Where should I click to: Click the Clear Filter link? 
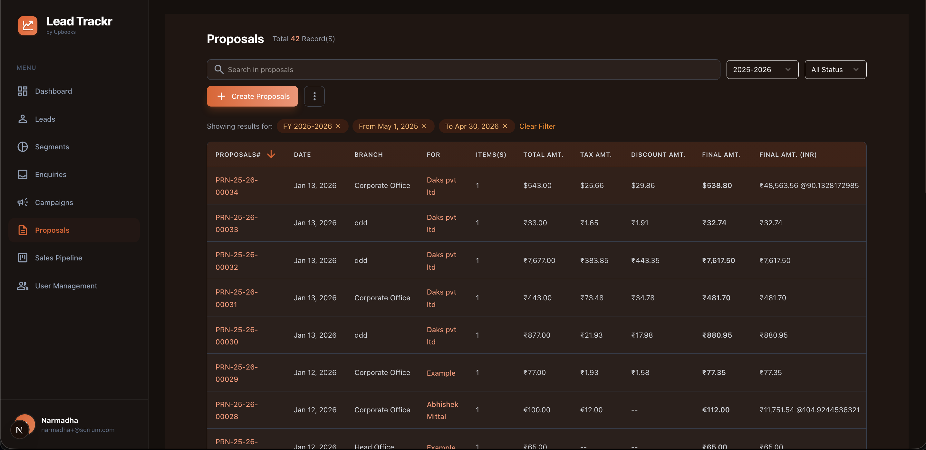(537, 127)
